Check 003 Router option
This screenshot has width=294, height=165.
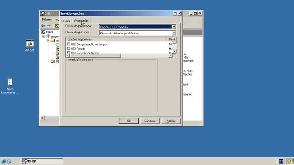click(x=68, y=49)
